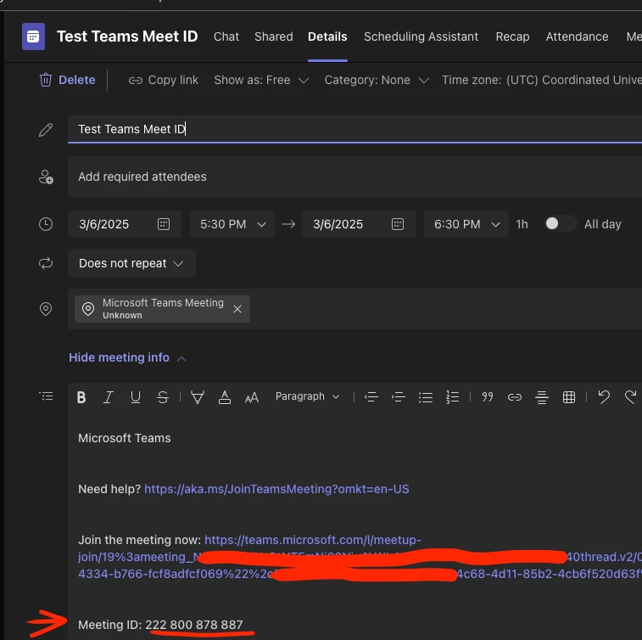Open the aka.ms JoinTeamsMeeting help link
This screenshot has height=640, width=642.
point(276,489)
